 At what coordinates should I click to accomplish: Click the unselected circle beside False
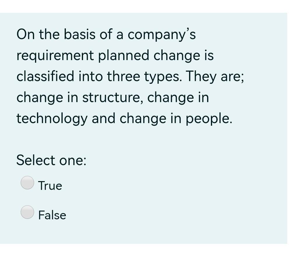(x=27, y=212)
